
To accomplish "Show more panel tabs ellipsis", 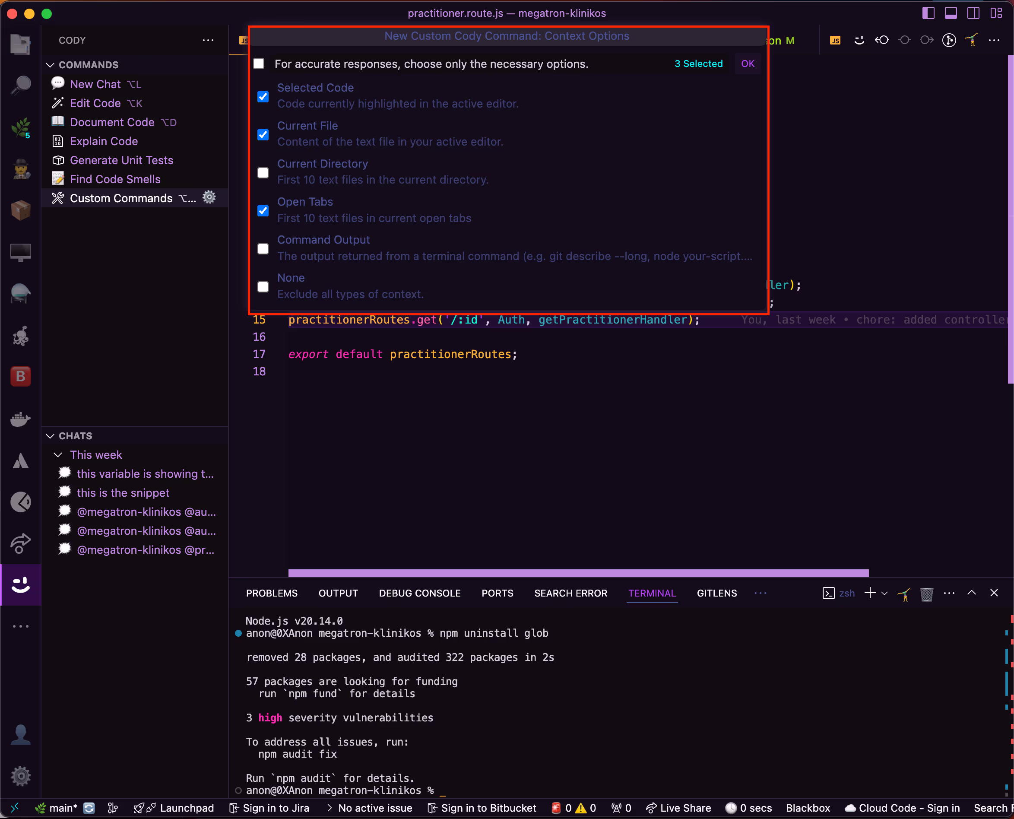I will point(760,594).
